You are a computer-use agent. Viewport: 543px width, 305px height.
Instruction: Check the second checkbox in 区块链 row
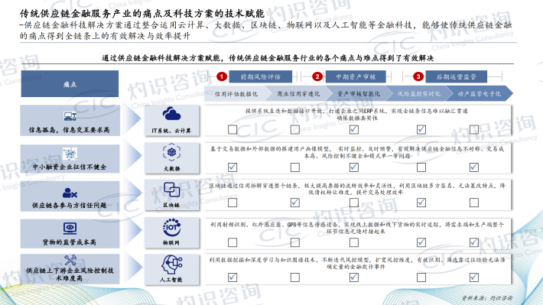click(294, 202)
